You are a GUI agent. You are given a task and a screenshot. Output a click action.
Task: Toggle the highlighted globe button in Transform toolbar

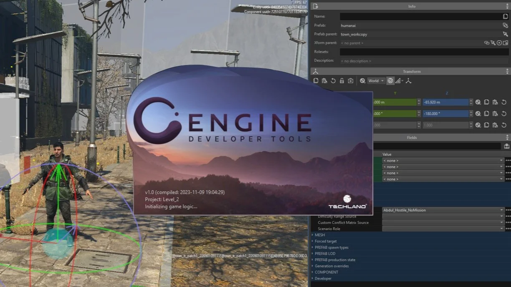point(390,81)
